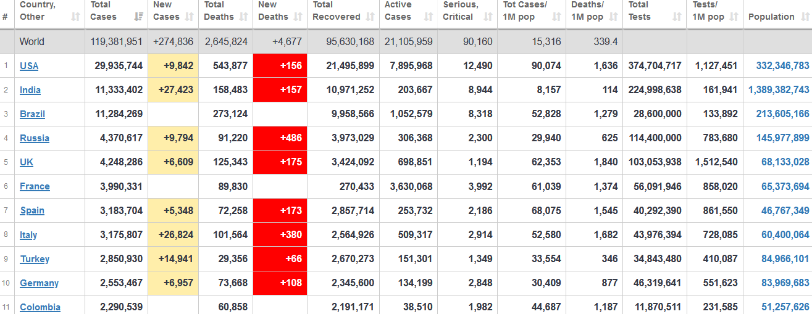Click the Population column header

[777, 14]
